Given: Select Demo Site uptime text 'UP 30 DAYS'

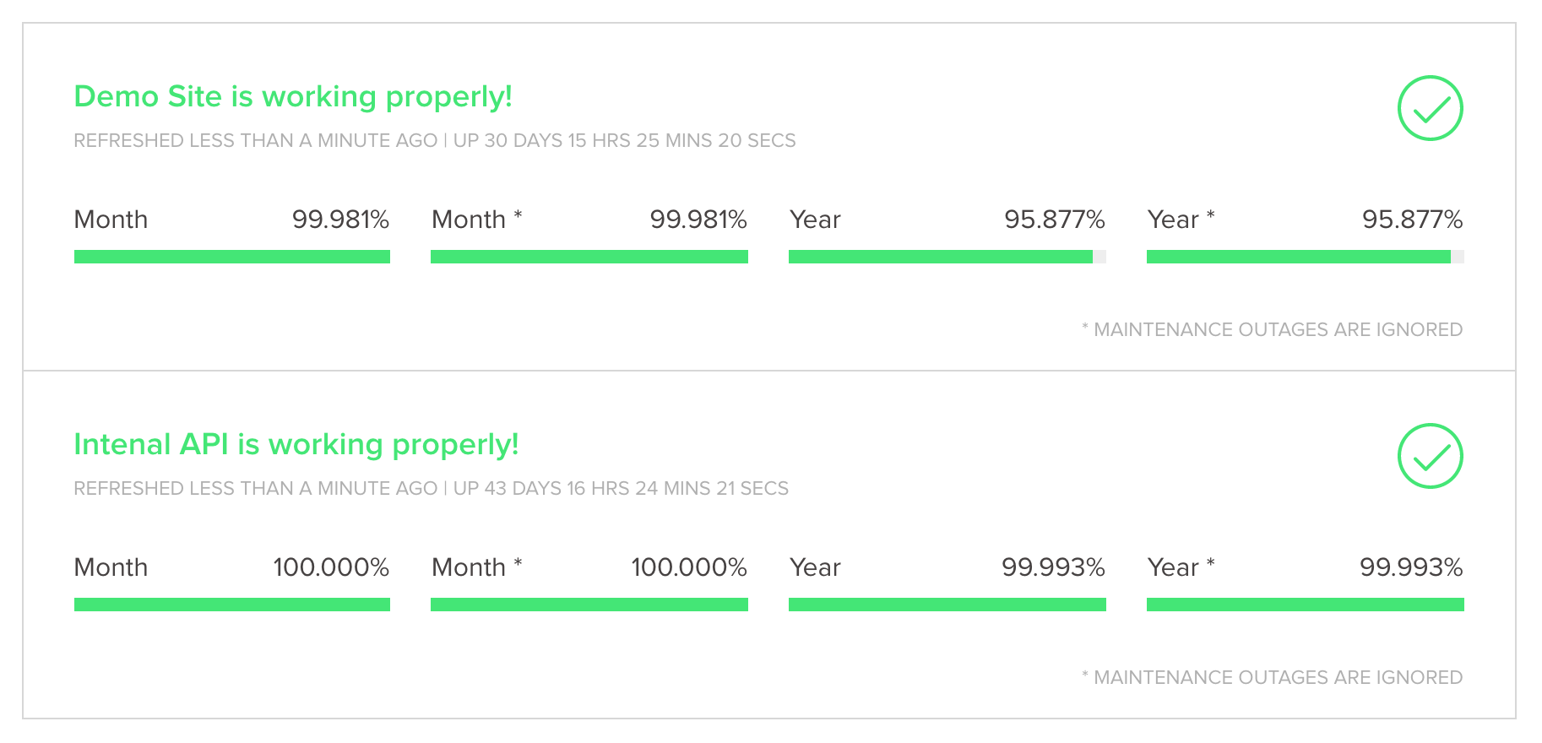Looking at the screenshot, I should (508, 140).
